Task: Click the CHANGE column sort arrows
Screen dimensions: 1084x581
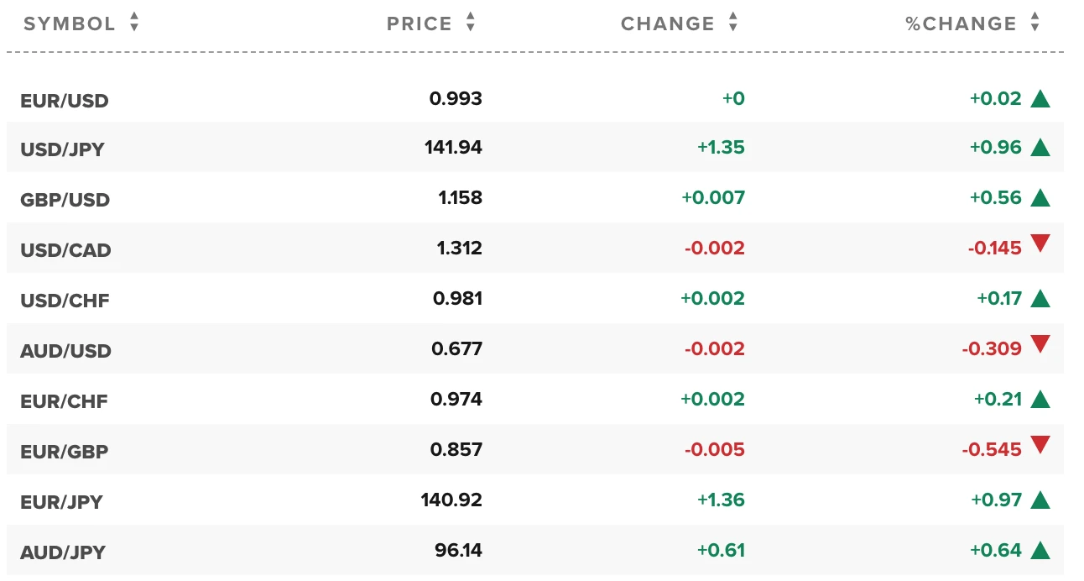Action: coord(733,24)
